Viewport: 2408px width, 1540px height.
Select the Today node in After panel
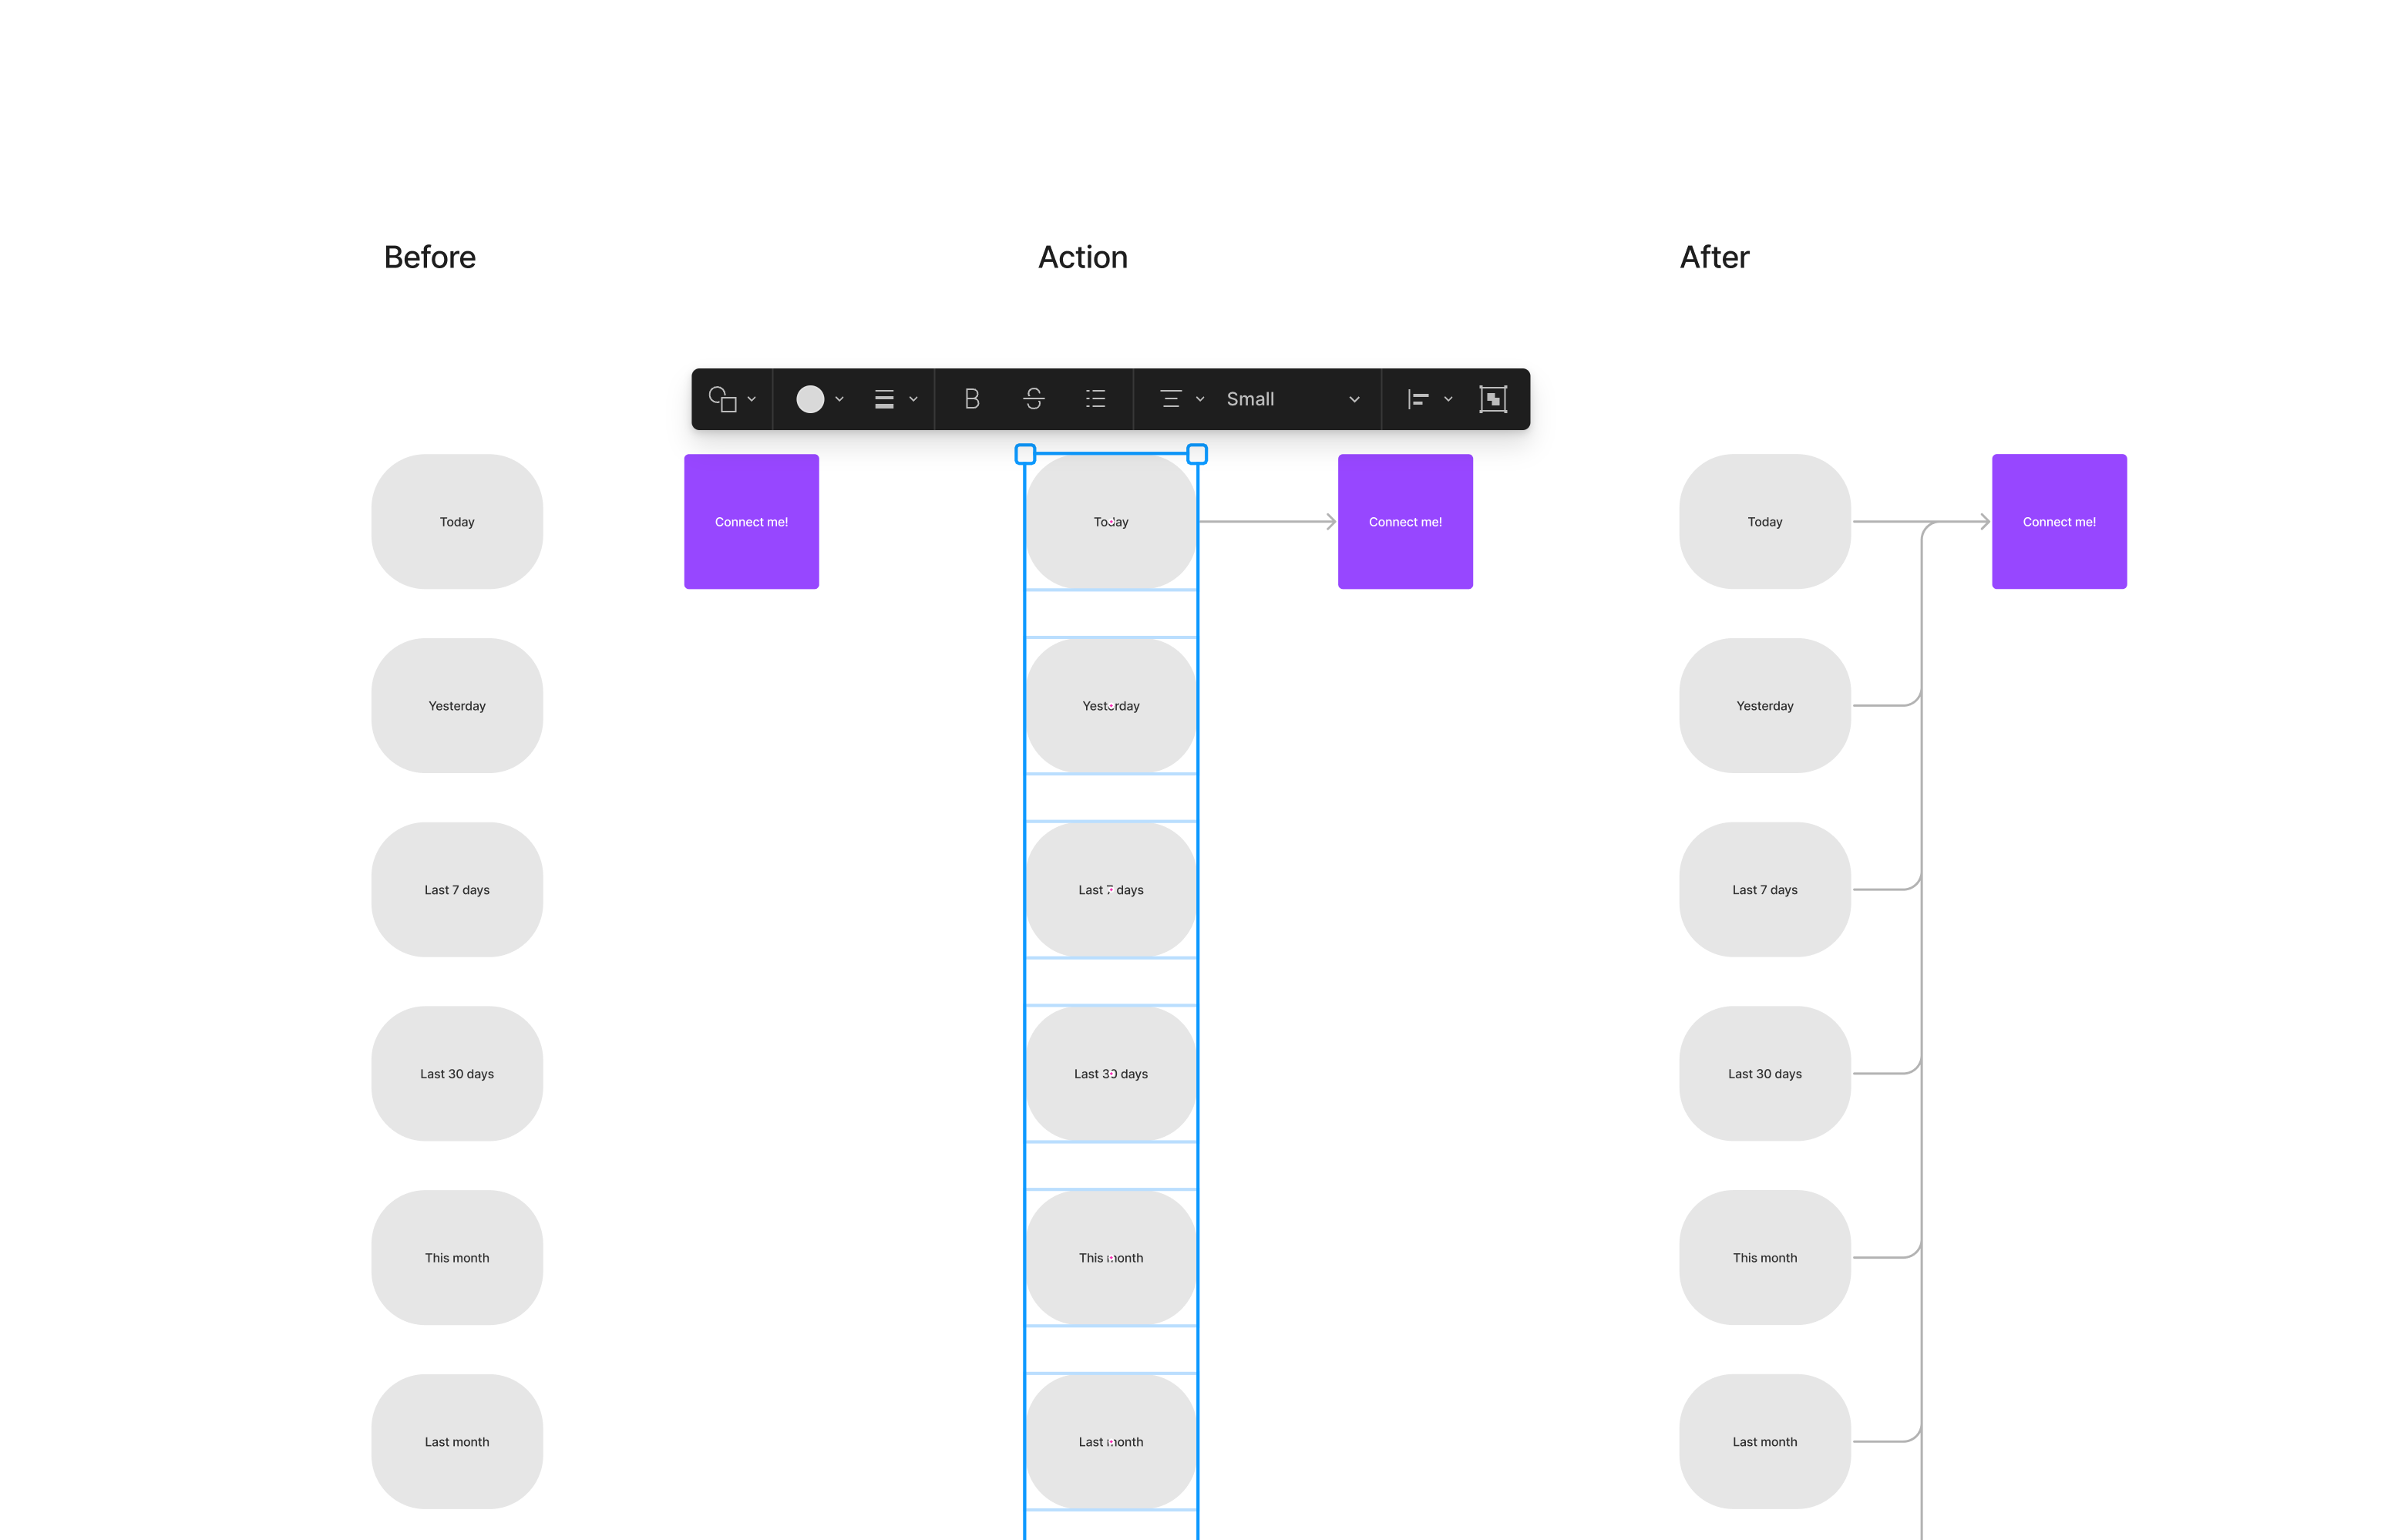point(1764,522)
